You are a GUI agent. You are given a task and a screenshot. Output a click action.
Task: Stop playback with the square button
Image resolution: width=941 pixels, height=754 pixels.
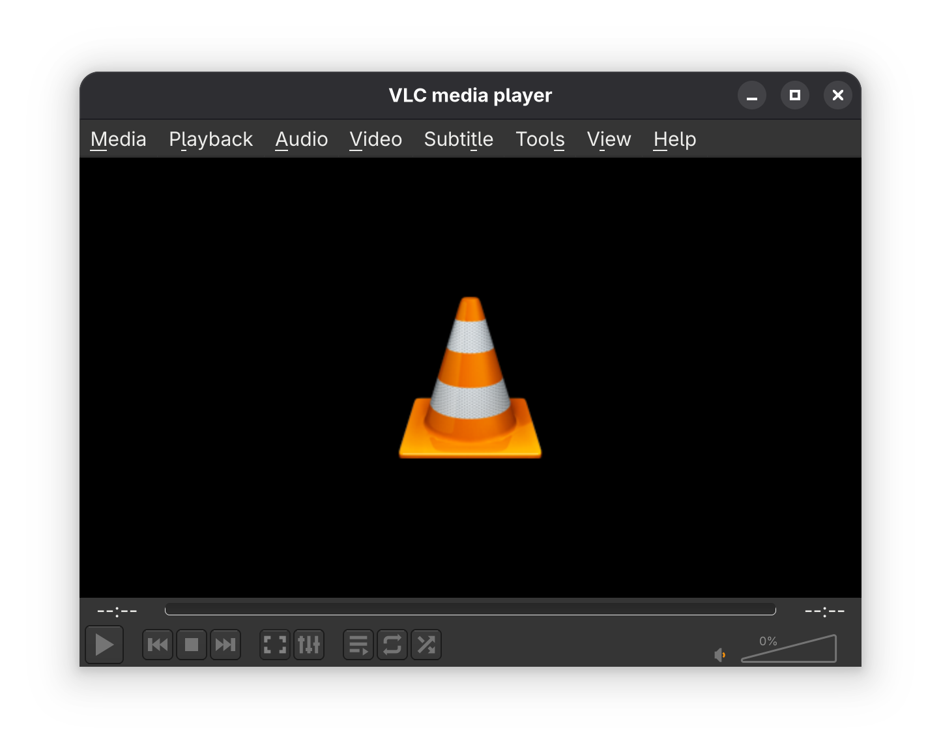coord(192,645)
